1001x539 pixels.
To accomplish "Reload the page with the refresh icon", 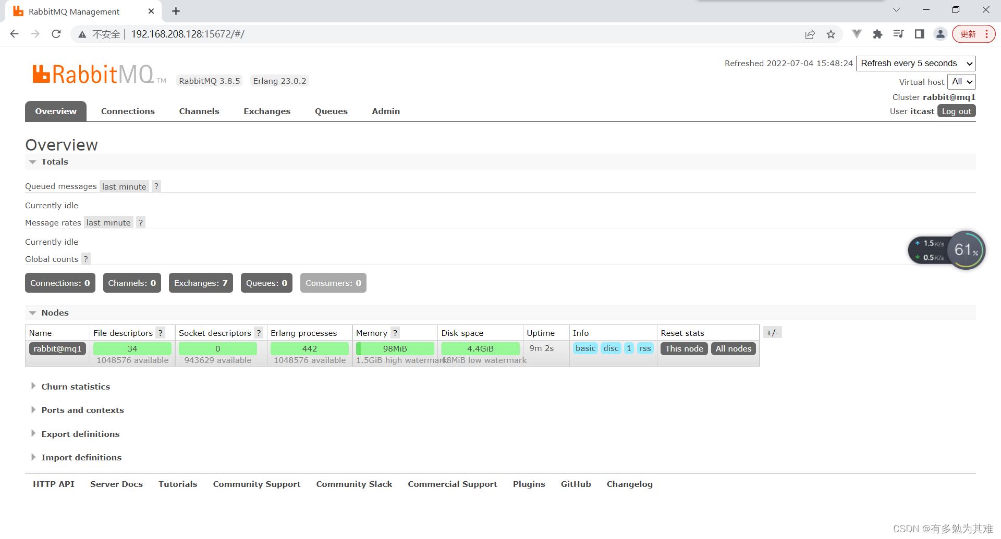I will pyautogui.click(x=56, y=34).
